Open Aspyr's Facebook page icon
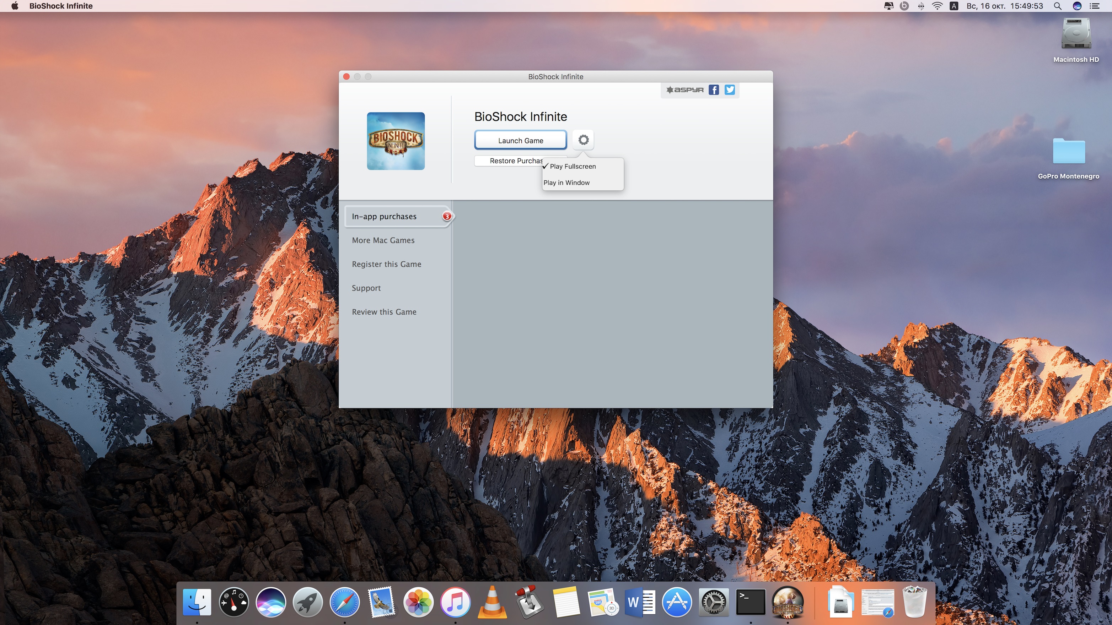 (x=714, y=90)
